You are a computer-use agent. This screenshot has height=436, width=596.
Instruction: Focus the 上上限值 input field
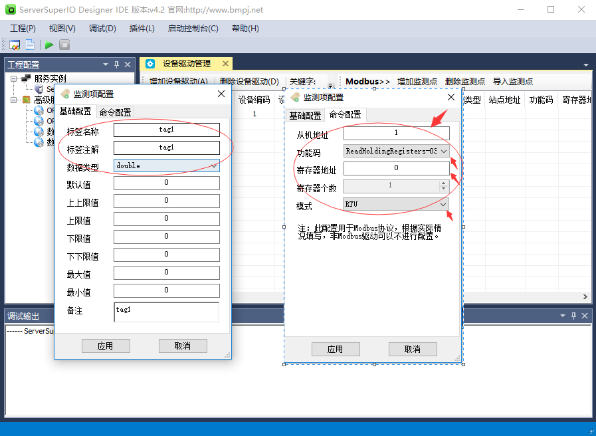[x=167, y=201]
